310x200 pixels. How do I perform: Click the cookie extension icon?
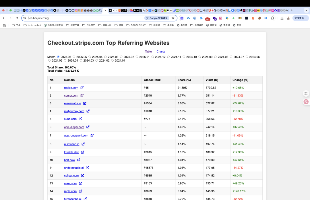259,18
